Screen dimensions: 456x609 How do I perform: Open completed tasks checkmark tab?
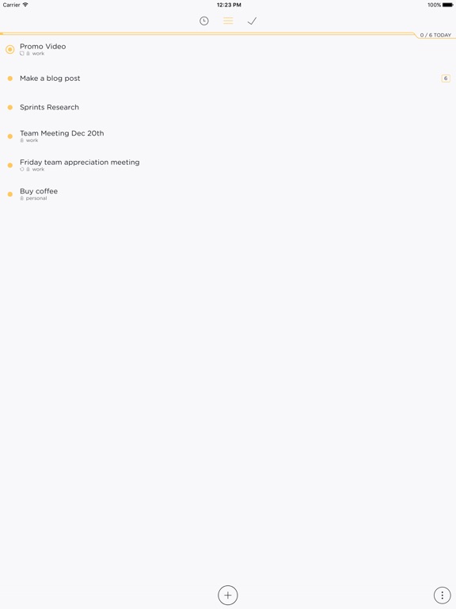(x=252, y=21)
